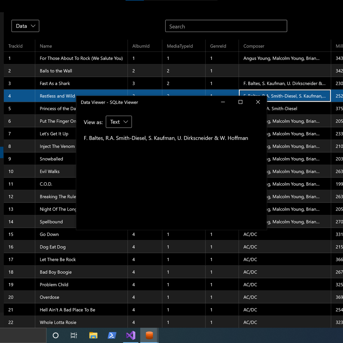Open the Data table selector dropdown
Viewport: 343px width, 343px height.
pyautogui.click(x=25, y=26)
